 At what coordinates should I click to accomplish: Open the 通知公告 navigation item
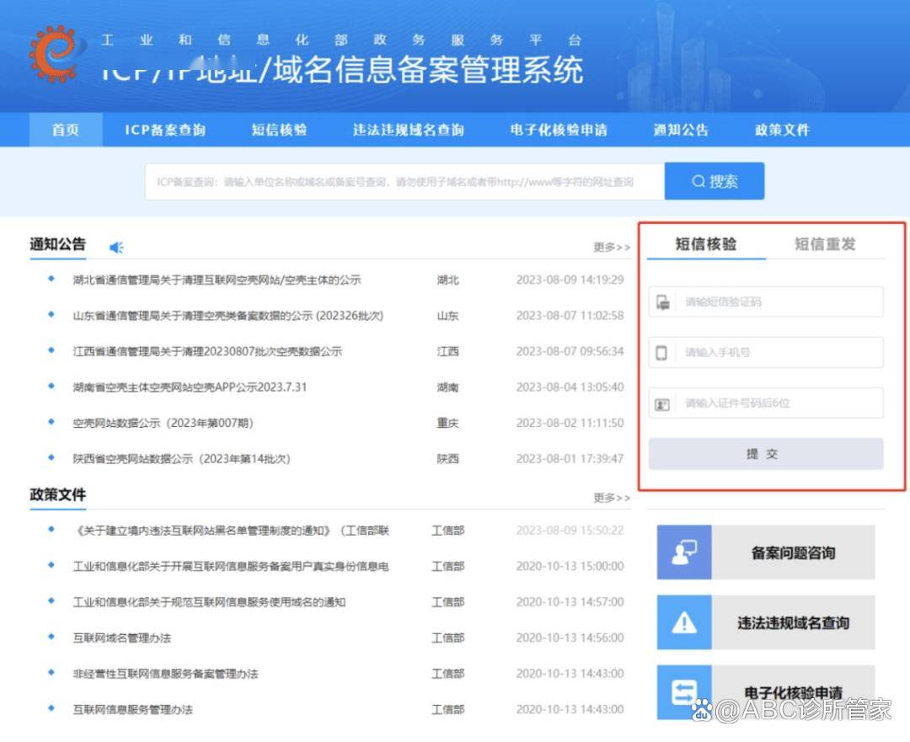coord(682,130)
